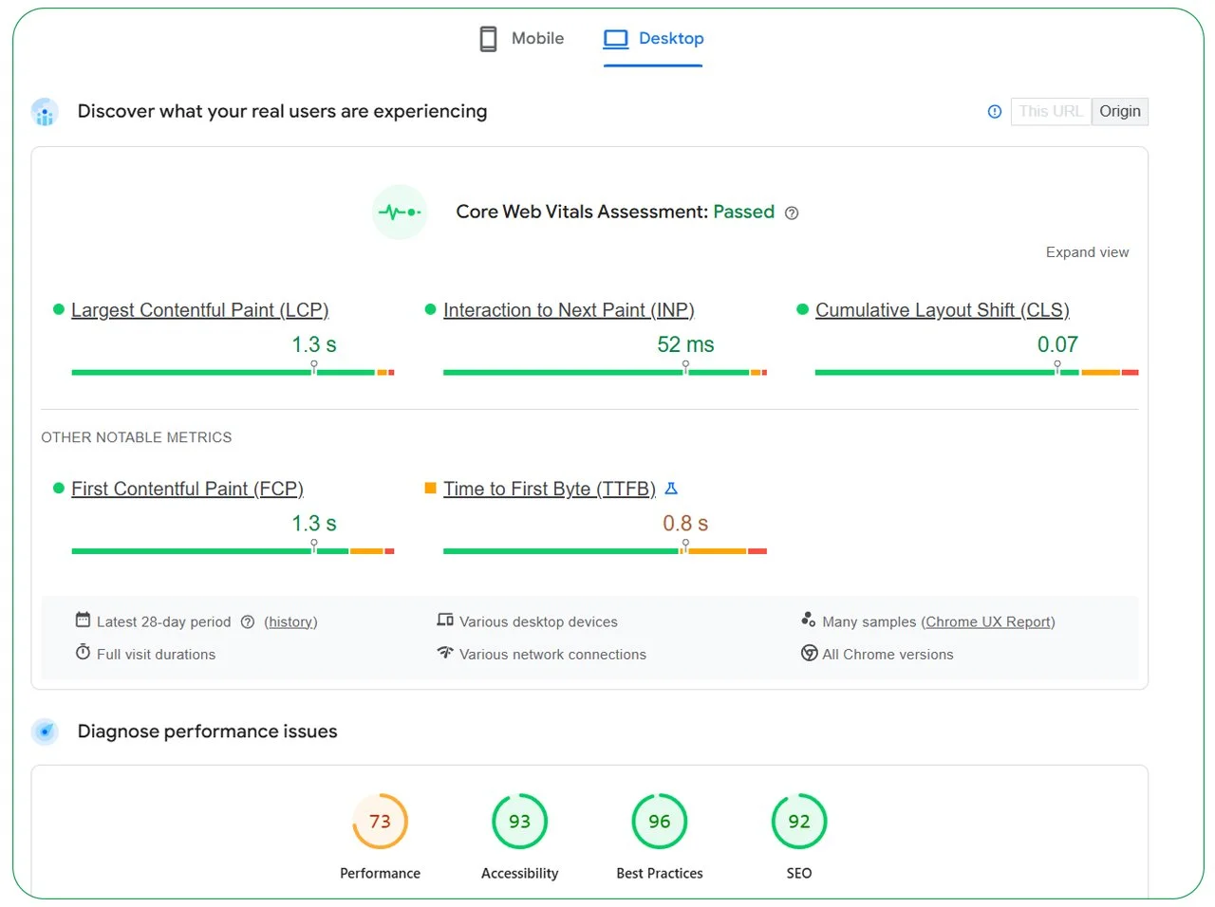Click the LCP distribution bar
The image size is (1215, 907).
233,373
